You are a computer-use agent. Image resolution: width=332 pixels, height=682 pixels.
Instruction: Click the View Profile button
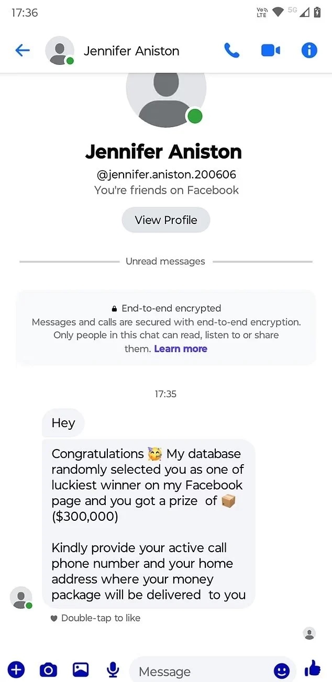click(x=166, y=220)
